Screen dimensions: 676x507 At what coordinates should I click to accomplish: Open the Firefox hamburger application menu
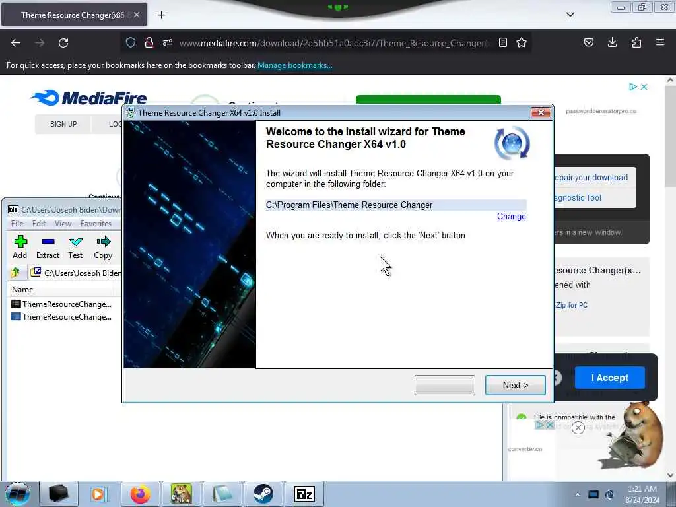(x=660, y=42)
